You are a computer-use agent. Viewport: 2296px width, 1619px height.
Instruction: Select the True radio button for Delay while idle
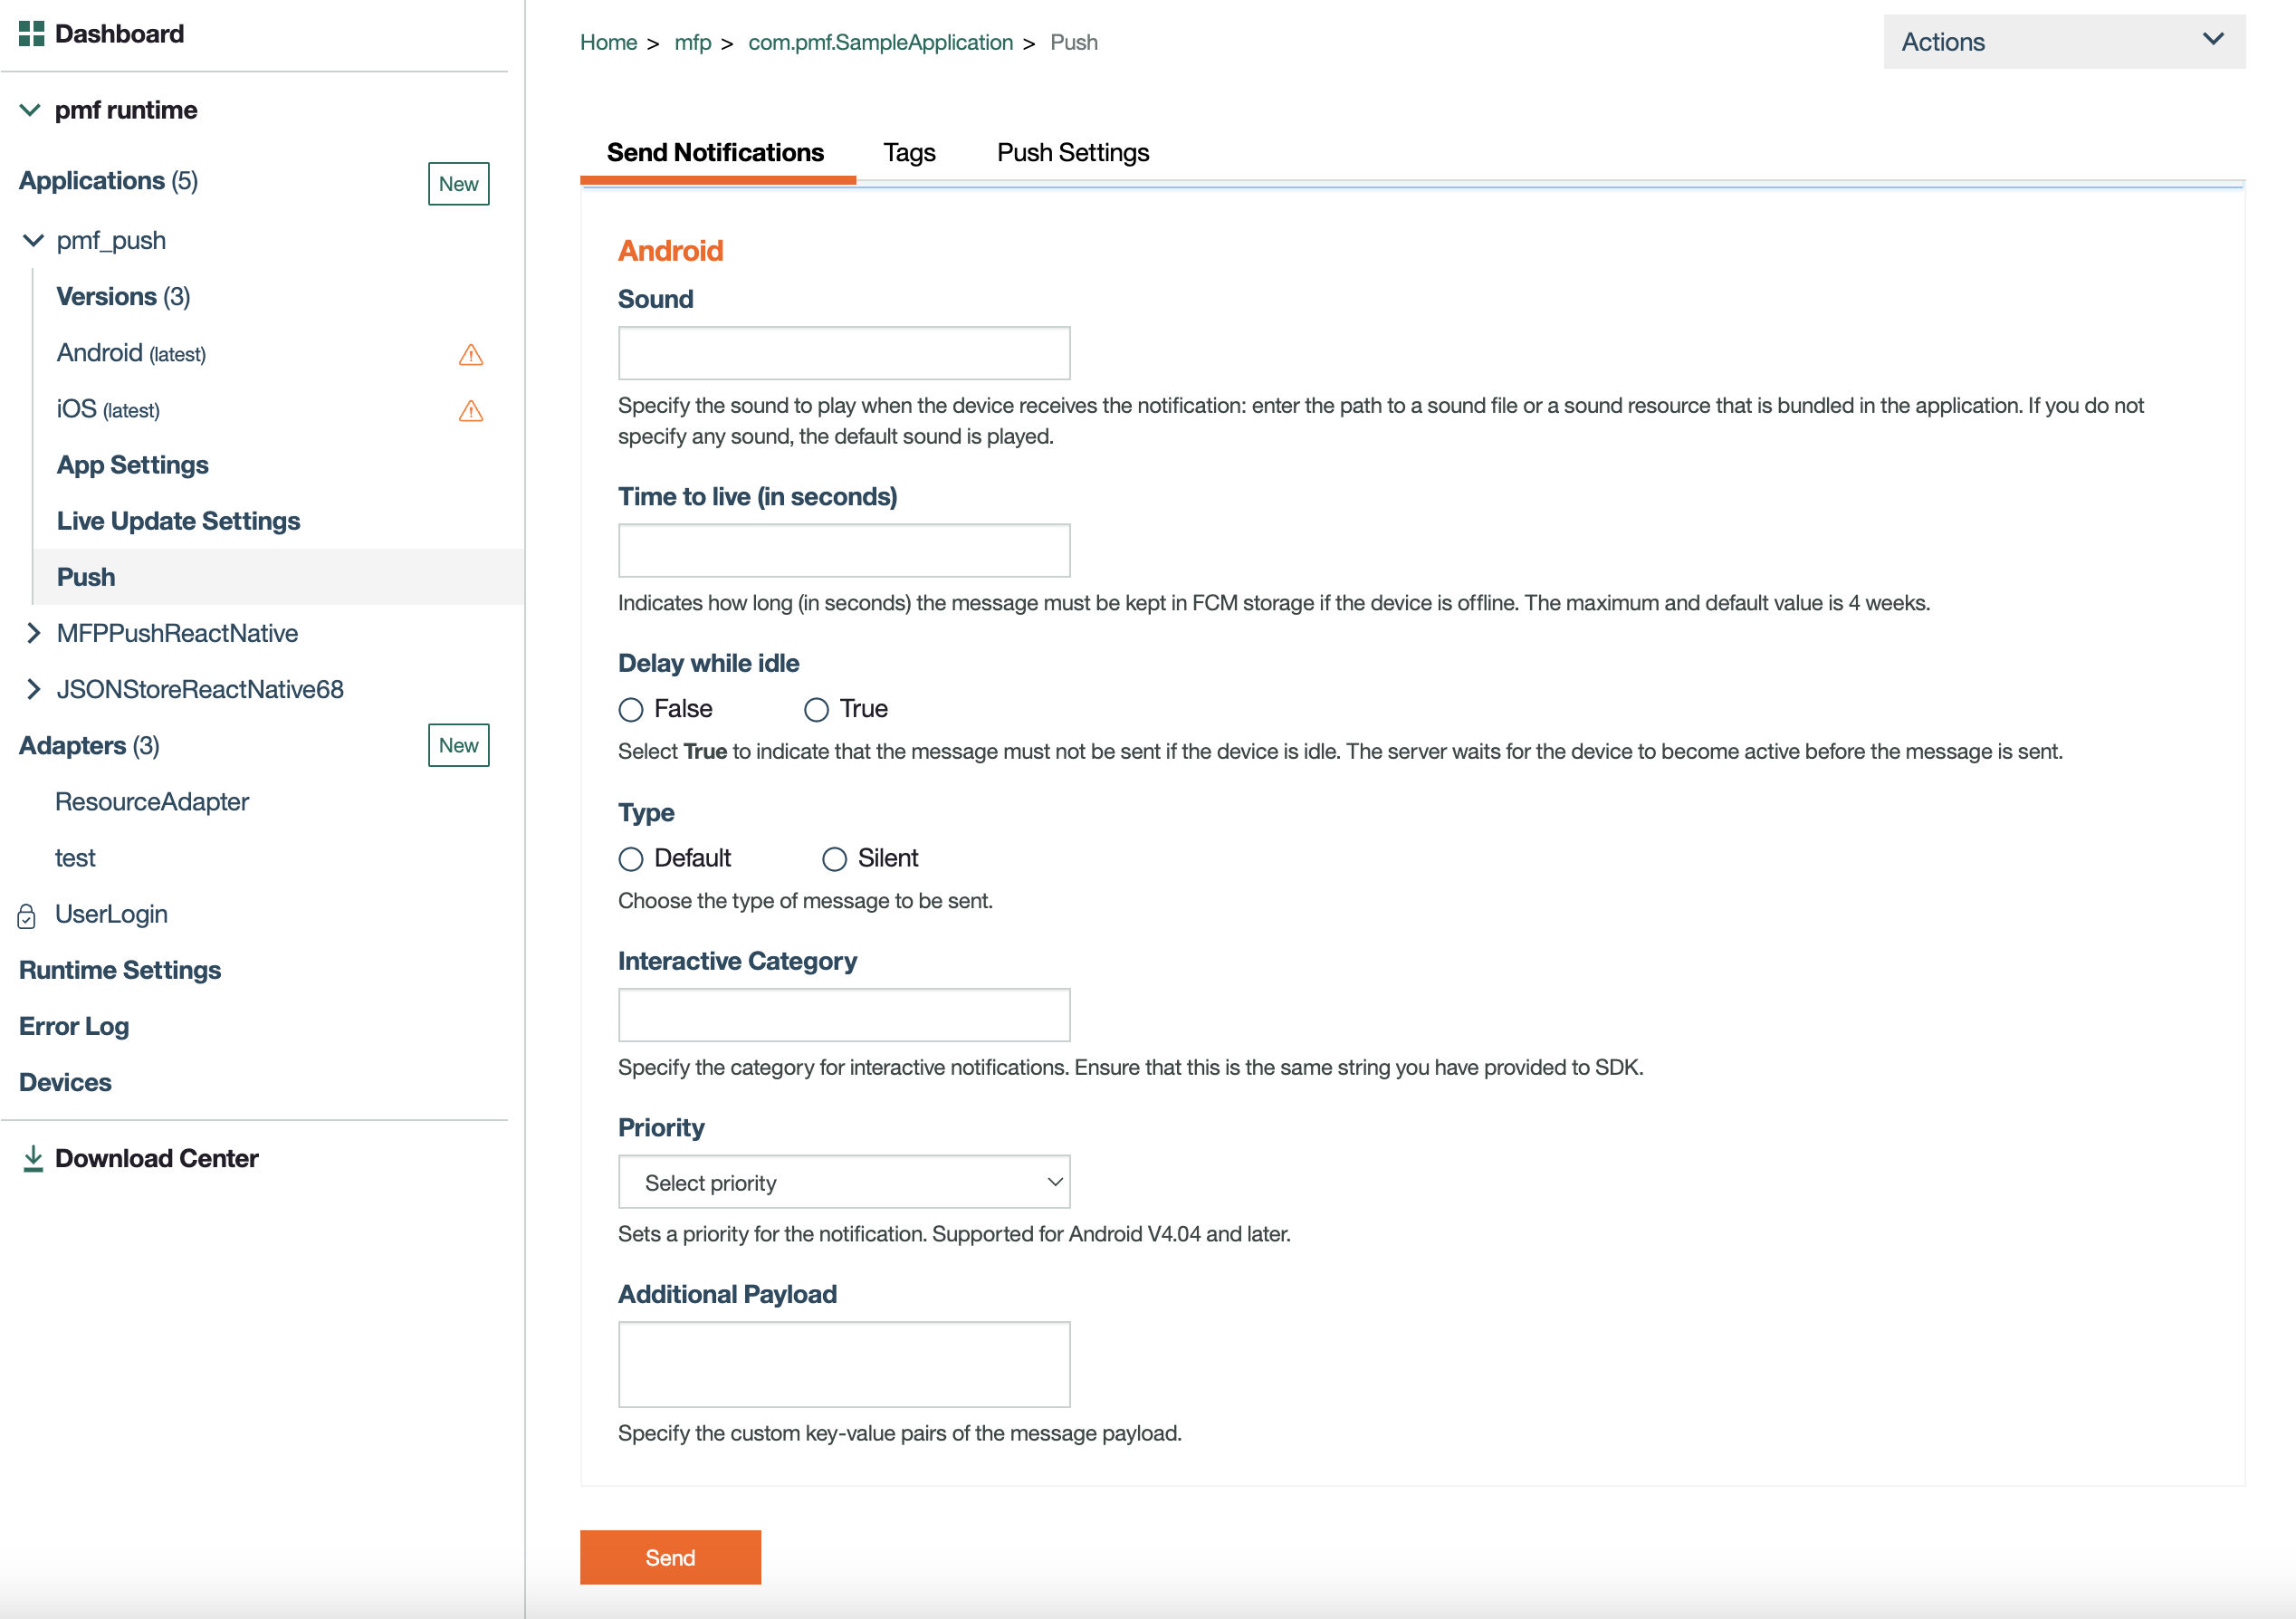point(814,710)
